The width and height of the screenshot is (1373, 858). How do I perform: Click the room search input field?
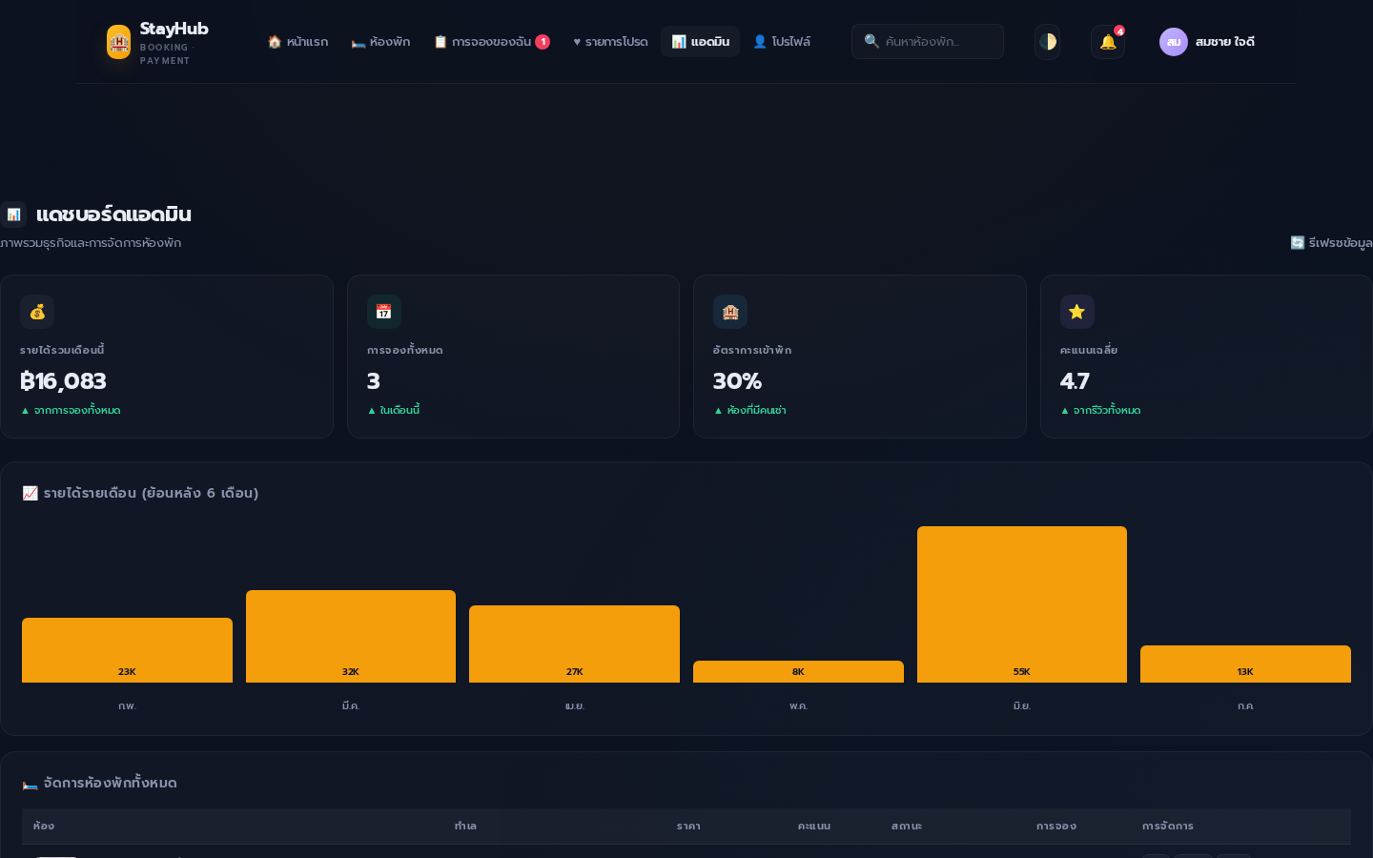(928, 42)
